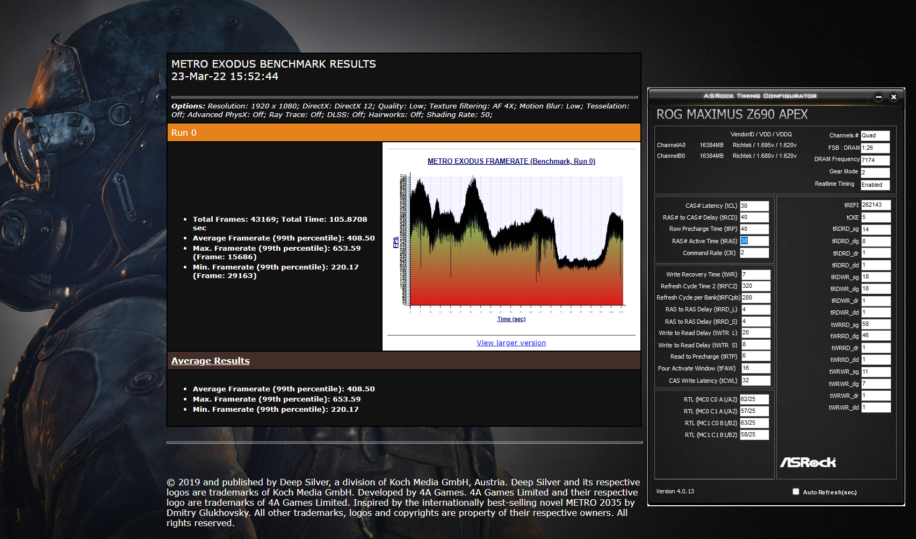Screen dimensions: 916x539
Task: Select the Total Frames 43169 result line
Action: (x=280, y=223)
